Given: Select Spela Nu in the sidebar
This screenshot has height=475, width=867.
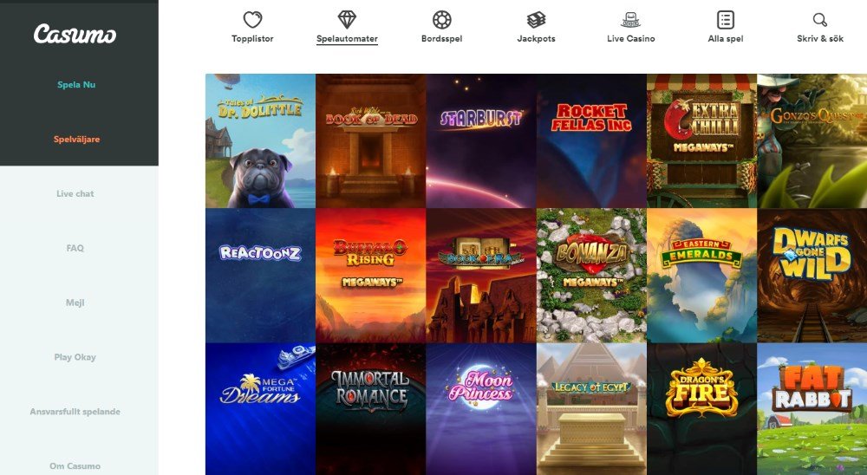Looking at the screenshot, I should [76, 85].
